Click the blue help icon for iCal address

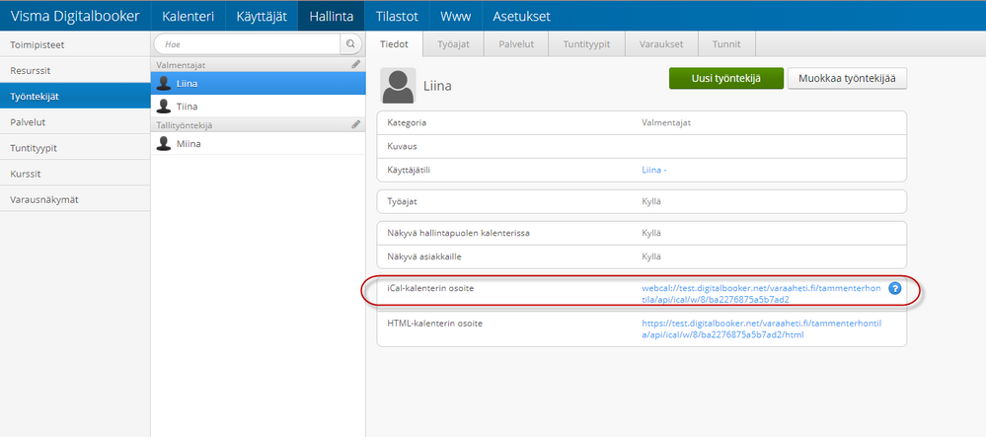tap(895, 288)
